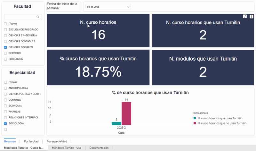Expand the Turnitin card to full screen
256x151 pixels.
coord(245,16)
